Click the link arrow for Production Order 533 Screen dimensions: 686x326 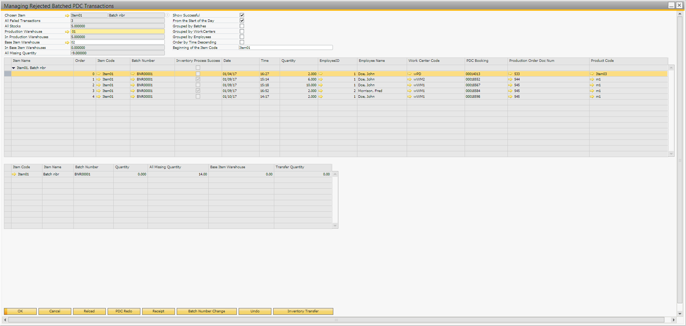pos(510,74)
